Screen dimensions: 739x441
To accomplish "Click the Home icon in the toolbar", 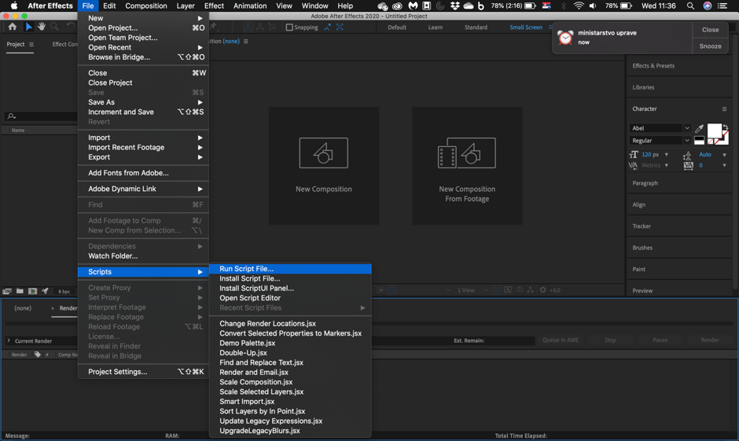I will tap(12, 27).
